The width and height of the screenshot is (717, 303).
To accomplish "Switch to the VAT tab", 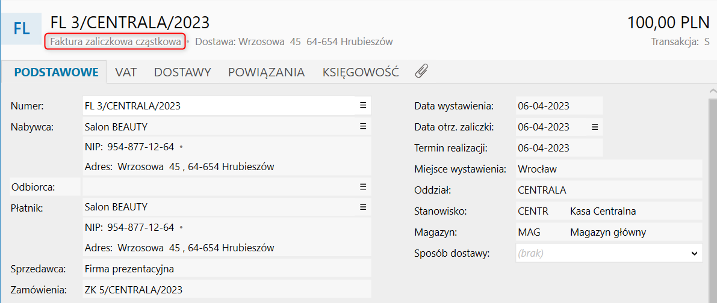I will 126,72.
